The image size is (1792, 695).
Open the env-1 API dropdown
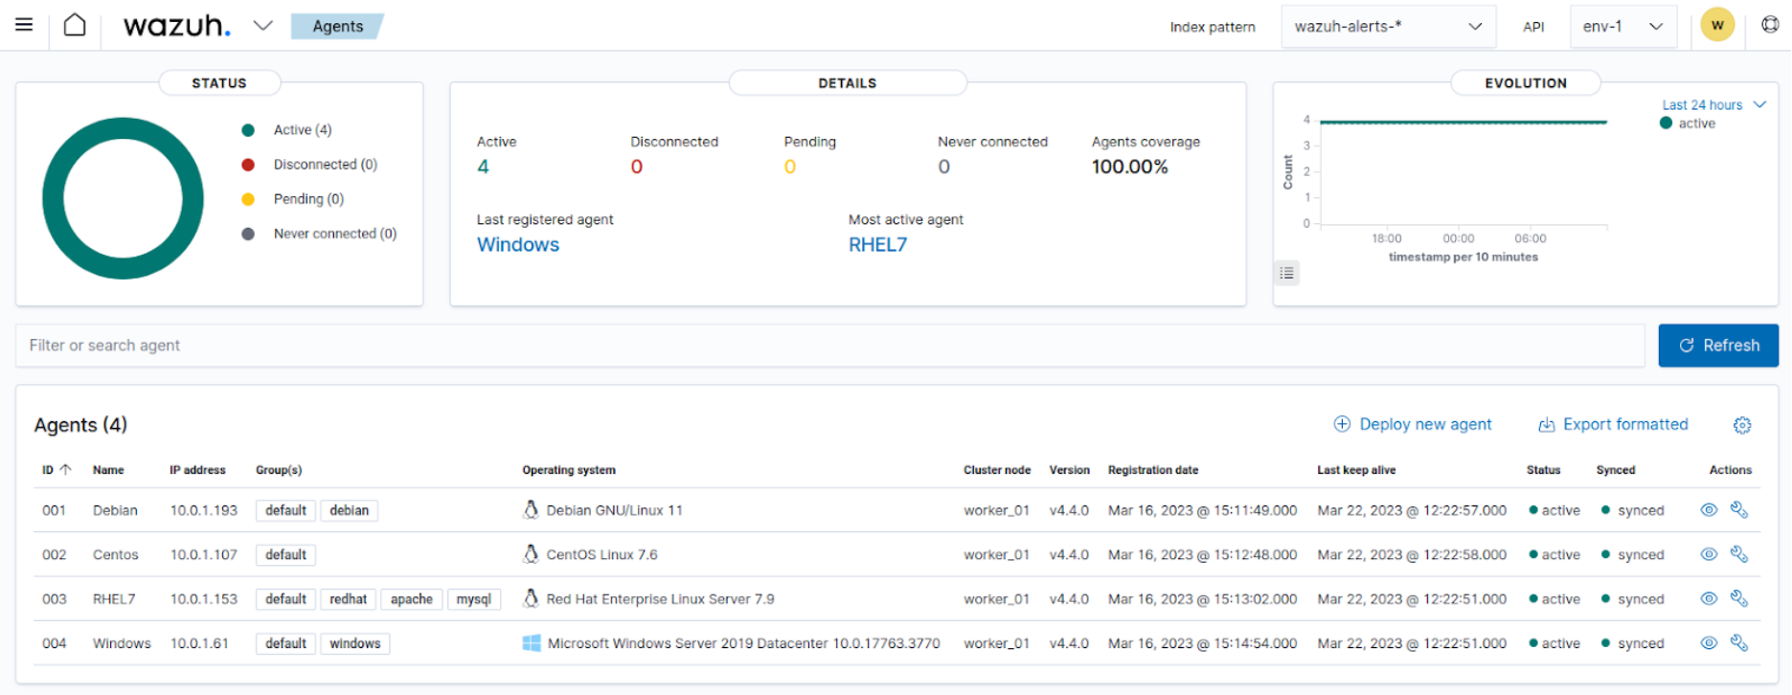click(1623, 27)
